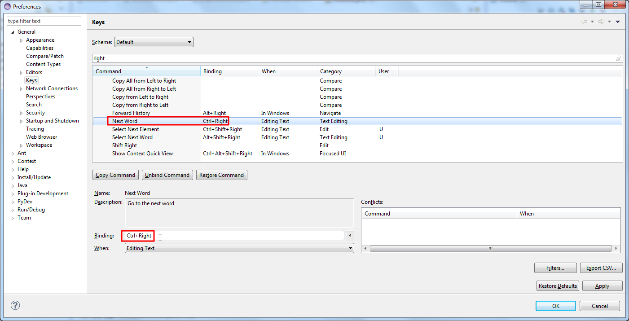Click the Export CSV... button

(x=601, y=268)
